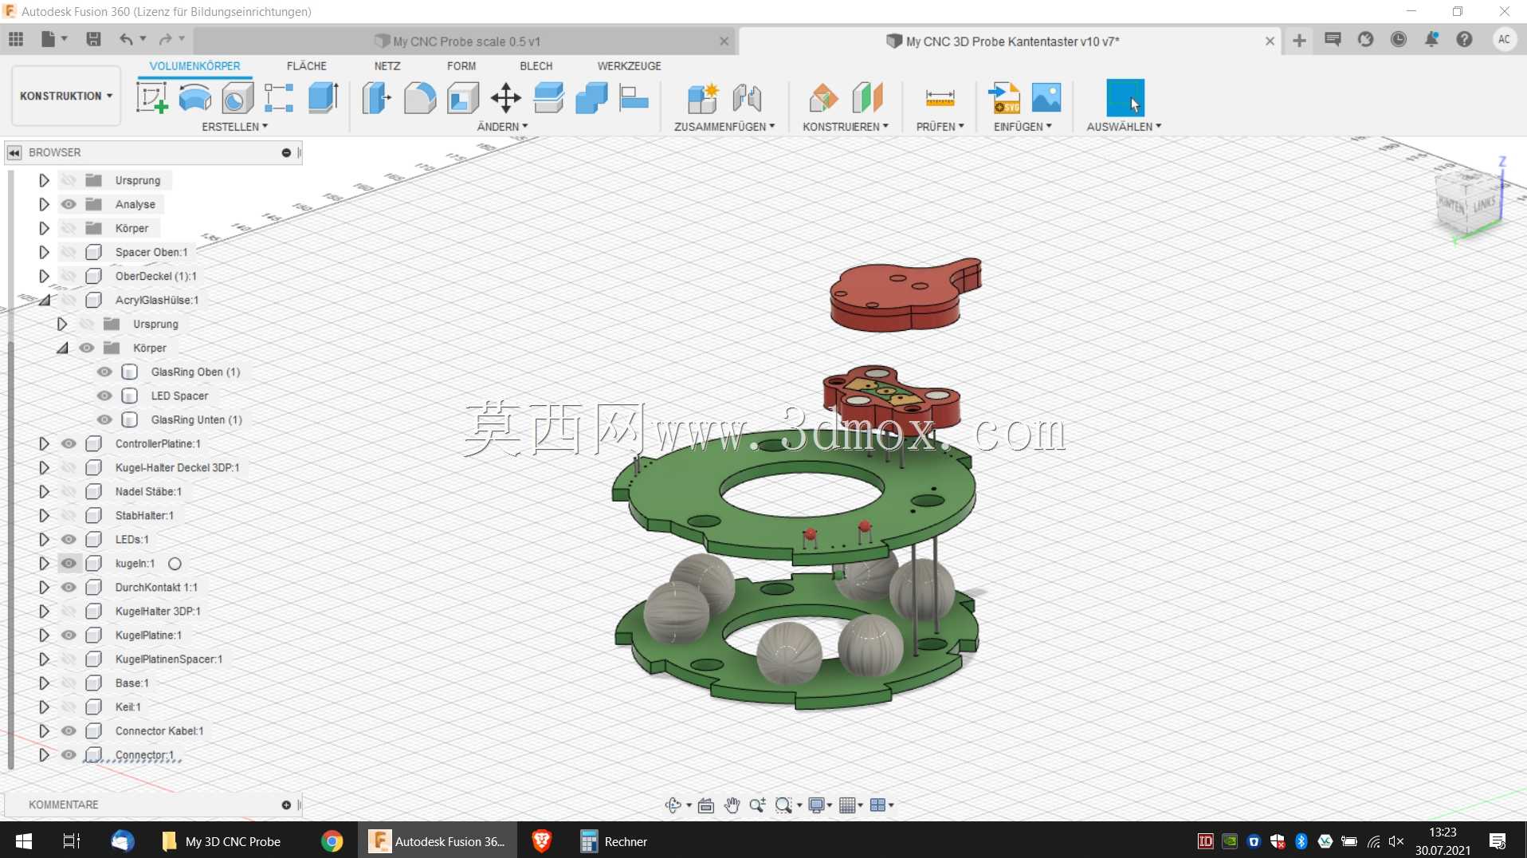
Task: Add a new design tab
Action: tap(1299, 41)
